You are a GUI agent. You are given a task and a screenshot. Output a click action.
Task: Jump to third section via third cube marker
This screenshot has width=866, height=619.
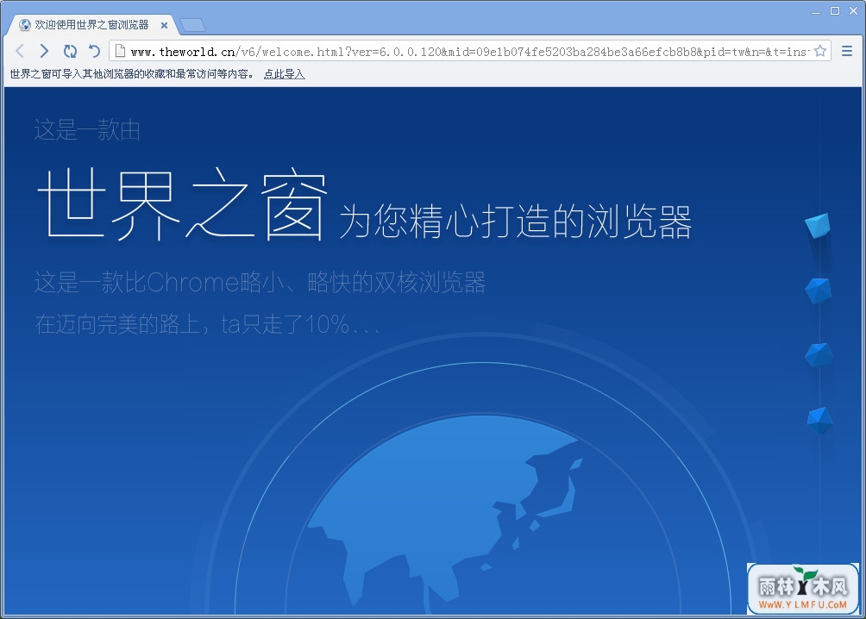pyautogui.click(x=819, y=354)
